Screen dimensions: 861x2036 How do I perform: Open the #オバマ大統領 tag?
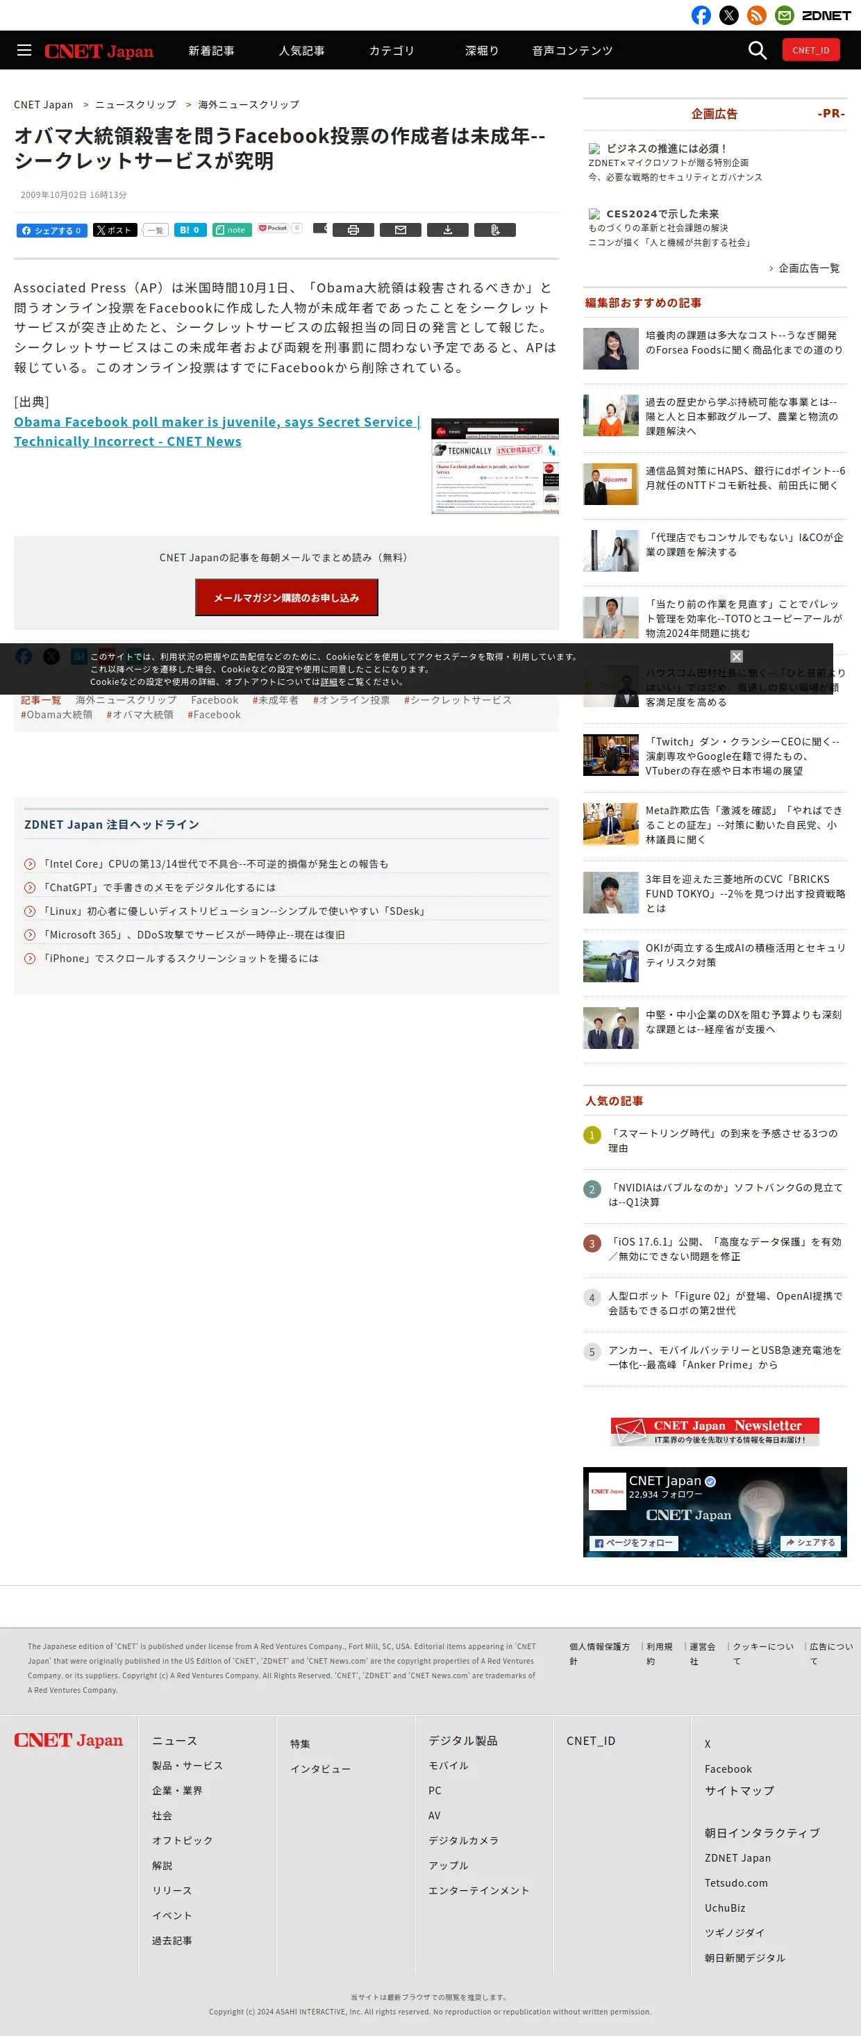tap(139, 715)
